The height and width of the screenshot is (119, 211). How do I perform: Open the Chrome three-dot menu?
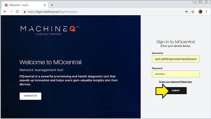207,12
